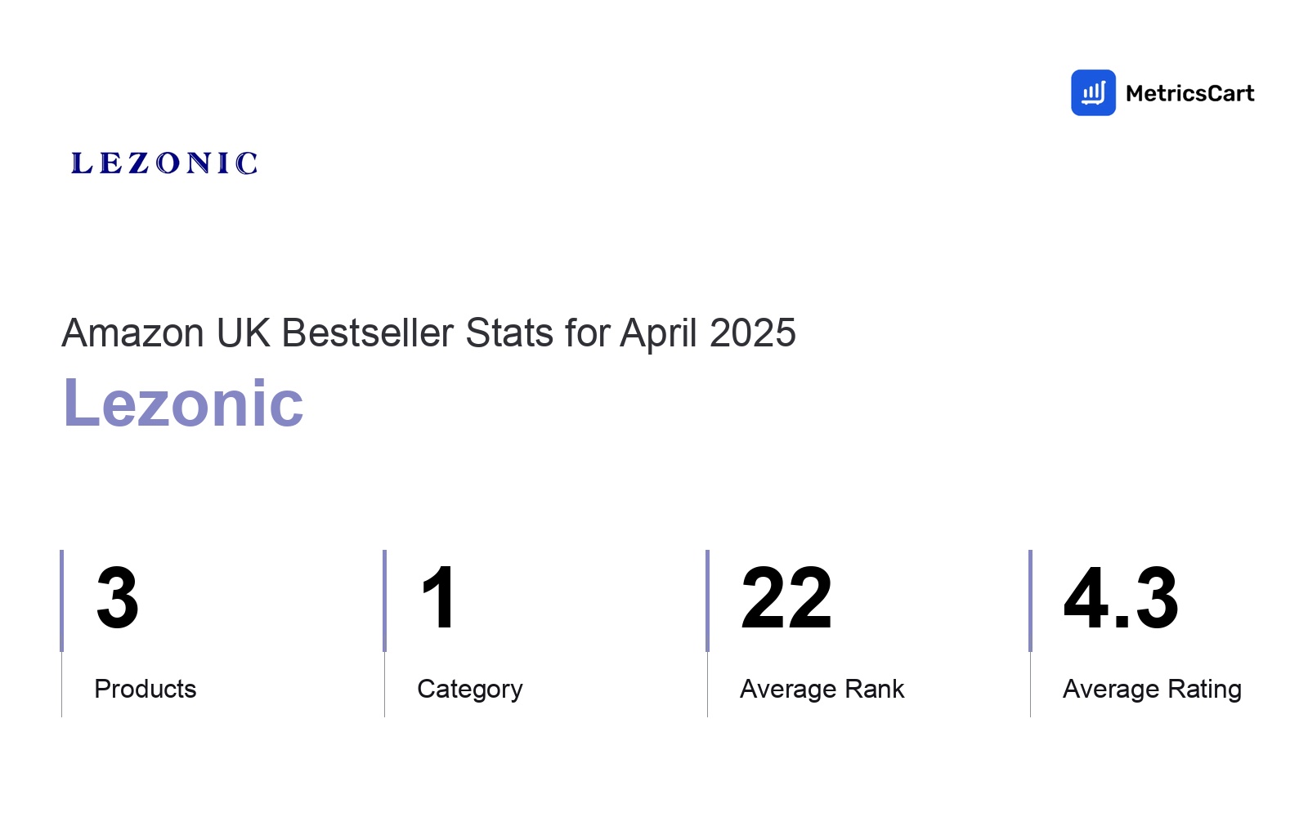
Task: Select the number 1 category stat
Action: (x=438, y=599)
